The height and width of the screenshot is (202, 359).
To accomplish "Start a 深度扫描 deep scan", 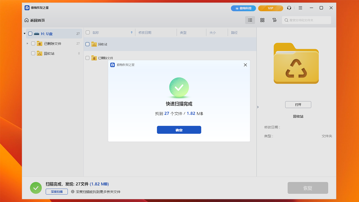I will 57,191.
